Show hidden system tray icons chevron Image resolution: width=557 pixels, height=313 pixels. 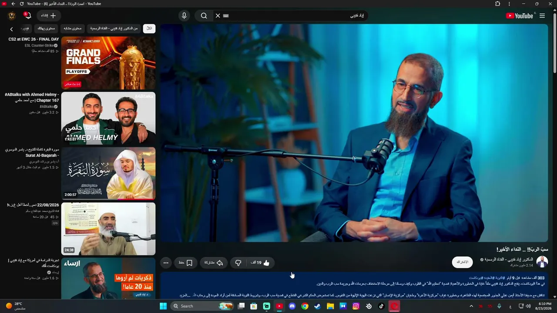(471, 306)
